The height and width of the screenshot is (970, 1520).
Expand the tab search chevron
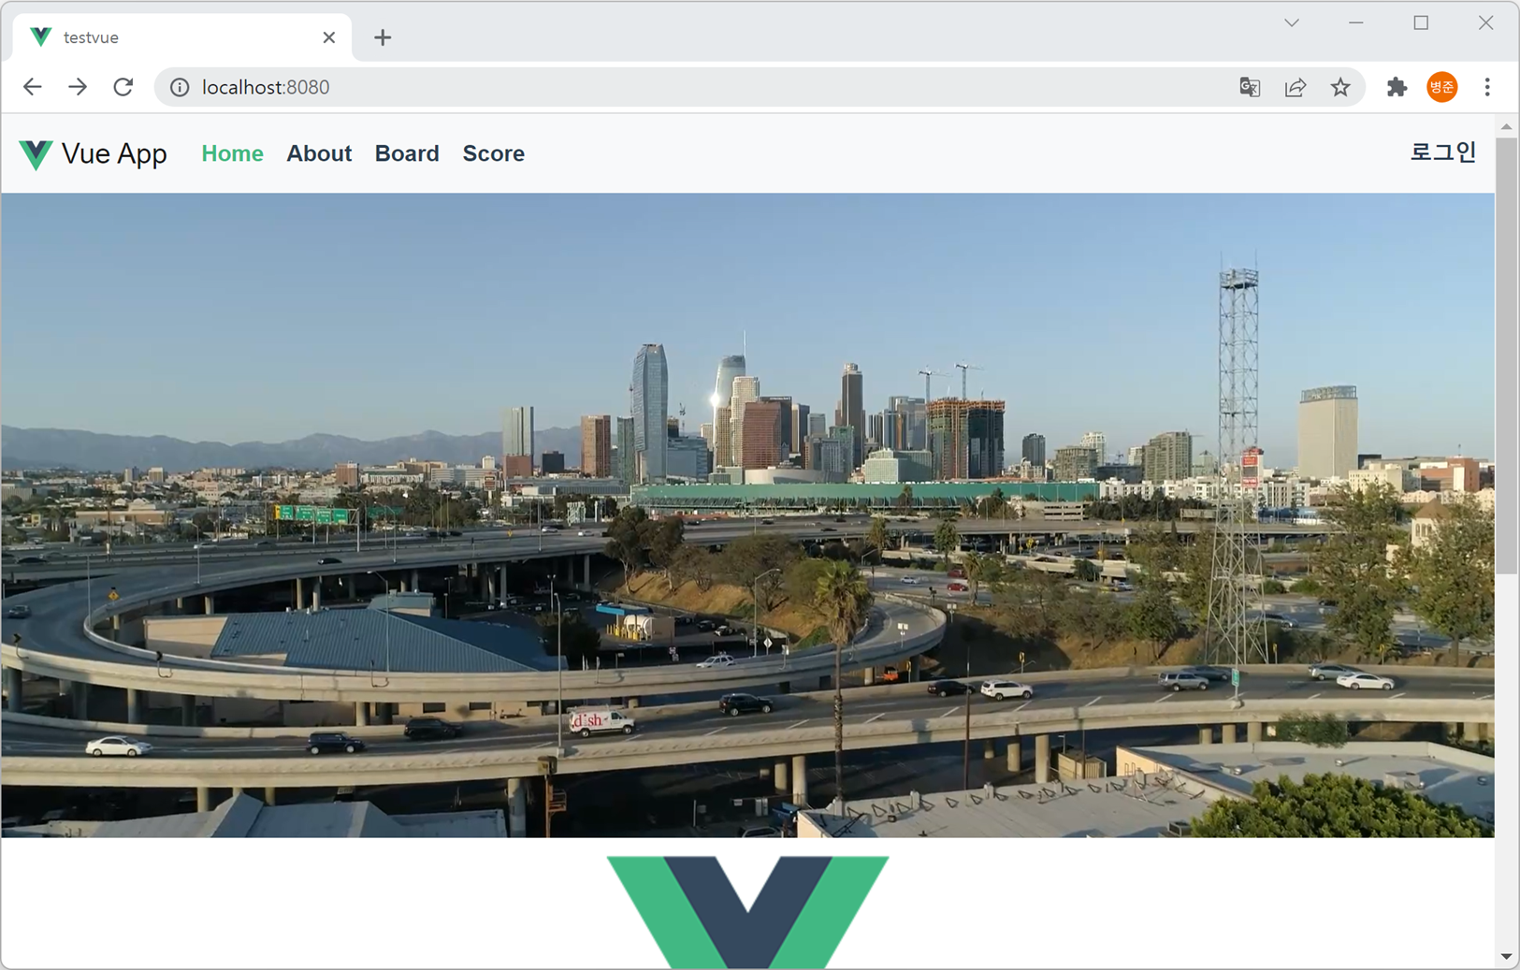(1292, 22)
